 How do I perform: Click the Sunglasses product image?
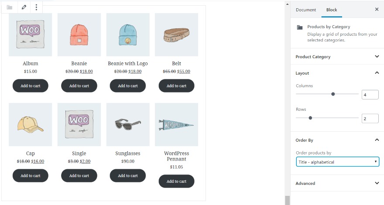click(x=128, y=124)
